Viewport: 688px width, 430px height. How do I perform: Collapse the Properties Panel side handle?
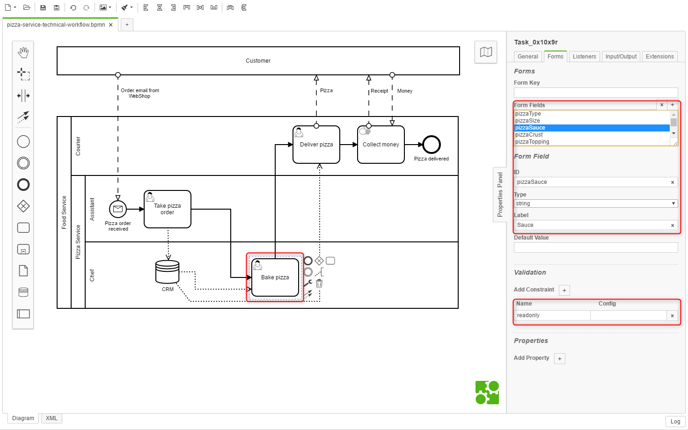coord(500,194)
